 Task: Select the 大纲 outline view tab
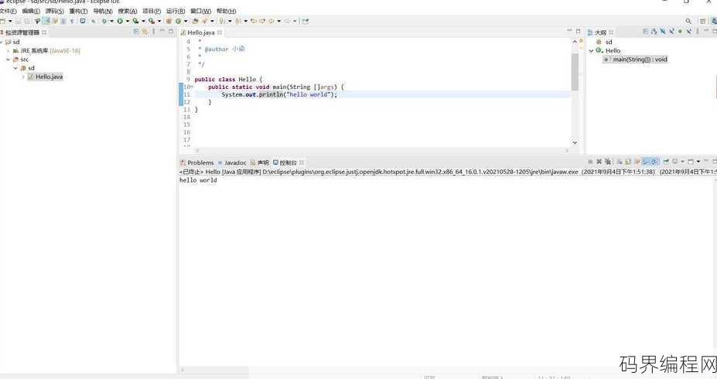[600, 32]
